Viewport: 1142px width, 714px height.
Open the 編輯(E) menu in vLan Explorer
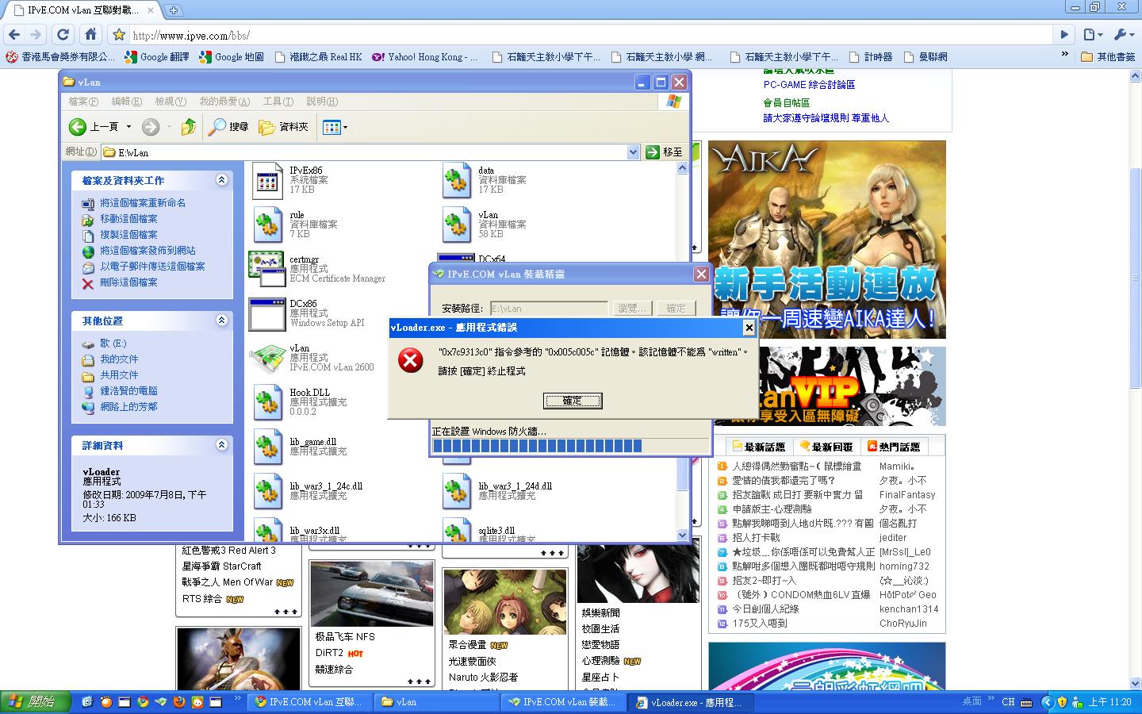click(x=126, y=102)
